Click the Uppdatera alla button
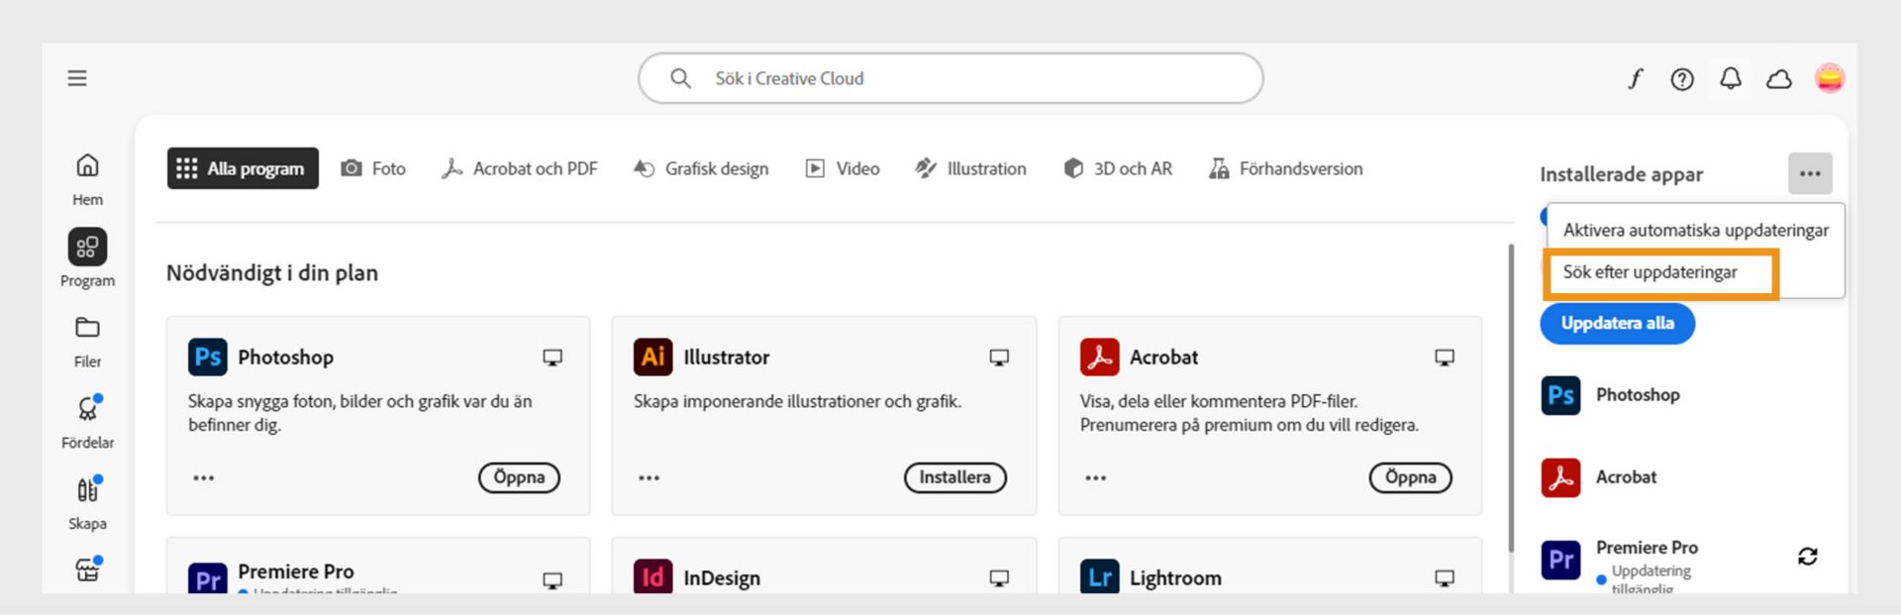This screenshot has height=615, width=1901. (1617, 324)
